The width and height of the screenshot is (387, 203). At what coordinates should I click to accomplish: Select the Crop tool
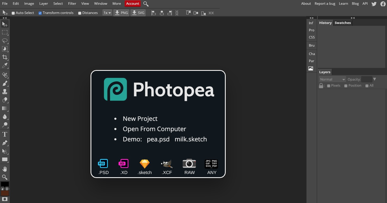coord(5,57)
